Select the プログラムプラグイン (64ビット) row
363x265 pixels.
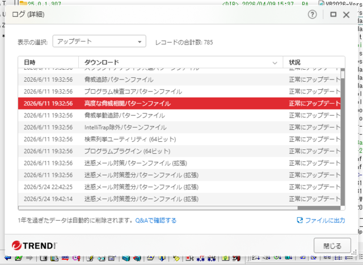click(x=179, y=152)
